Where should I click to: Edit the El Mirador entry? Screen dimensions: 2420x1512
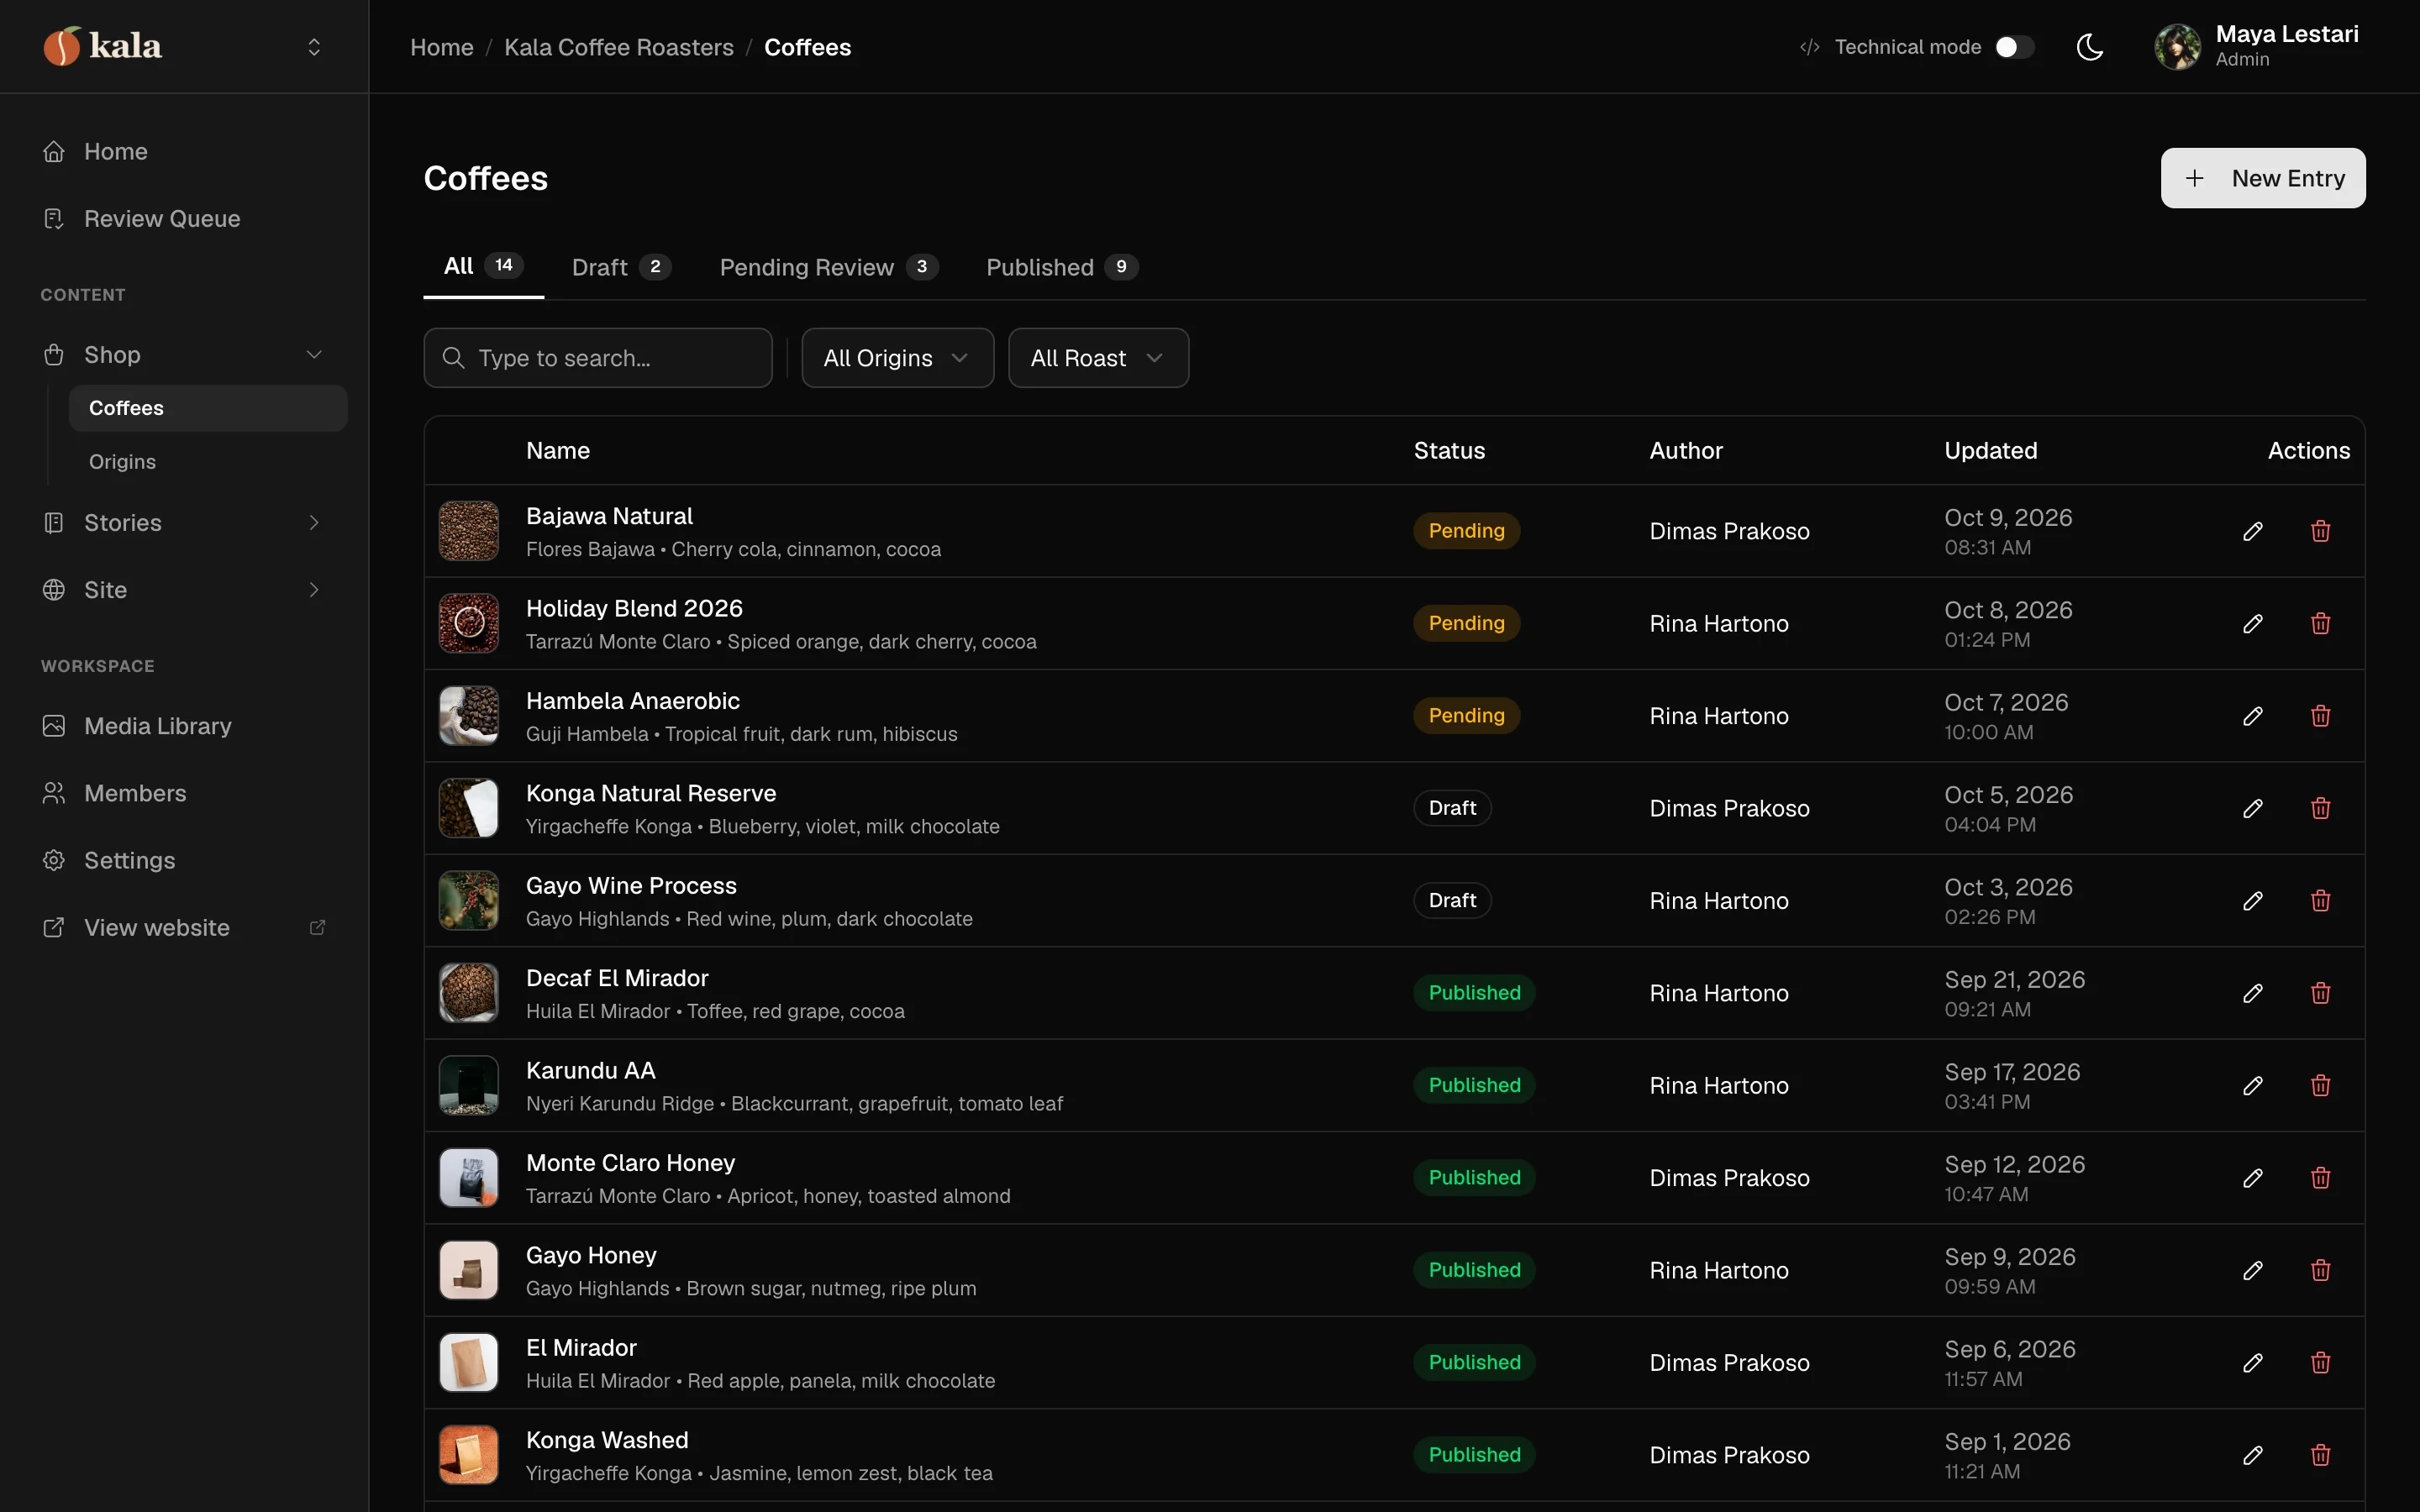(2252, 1363)
